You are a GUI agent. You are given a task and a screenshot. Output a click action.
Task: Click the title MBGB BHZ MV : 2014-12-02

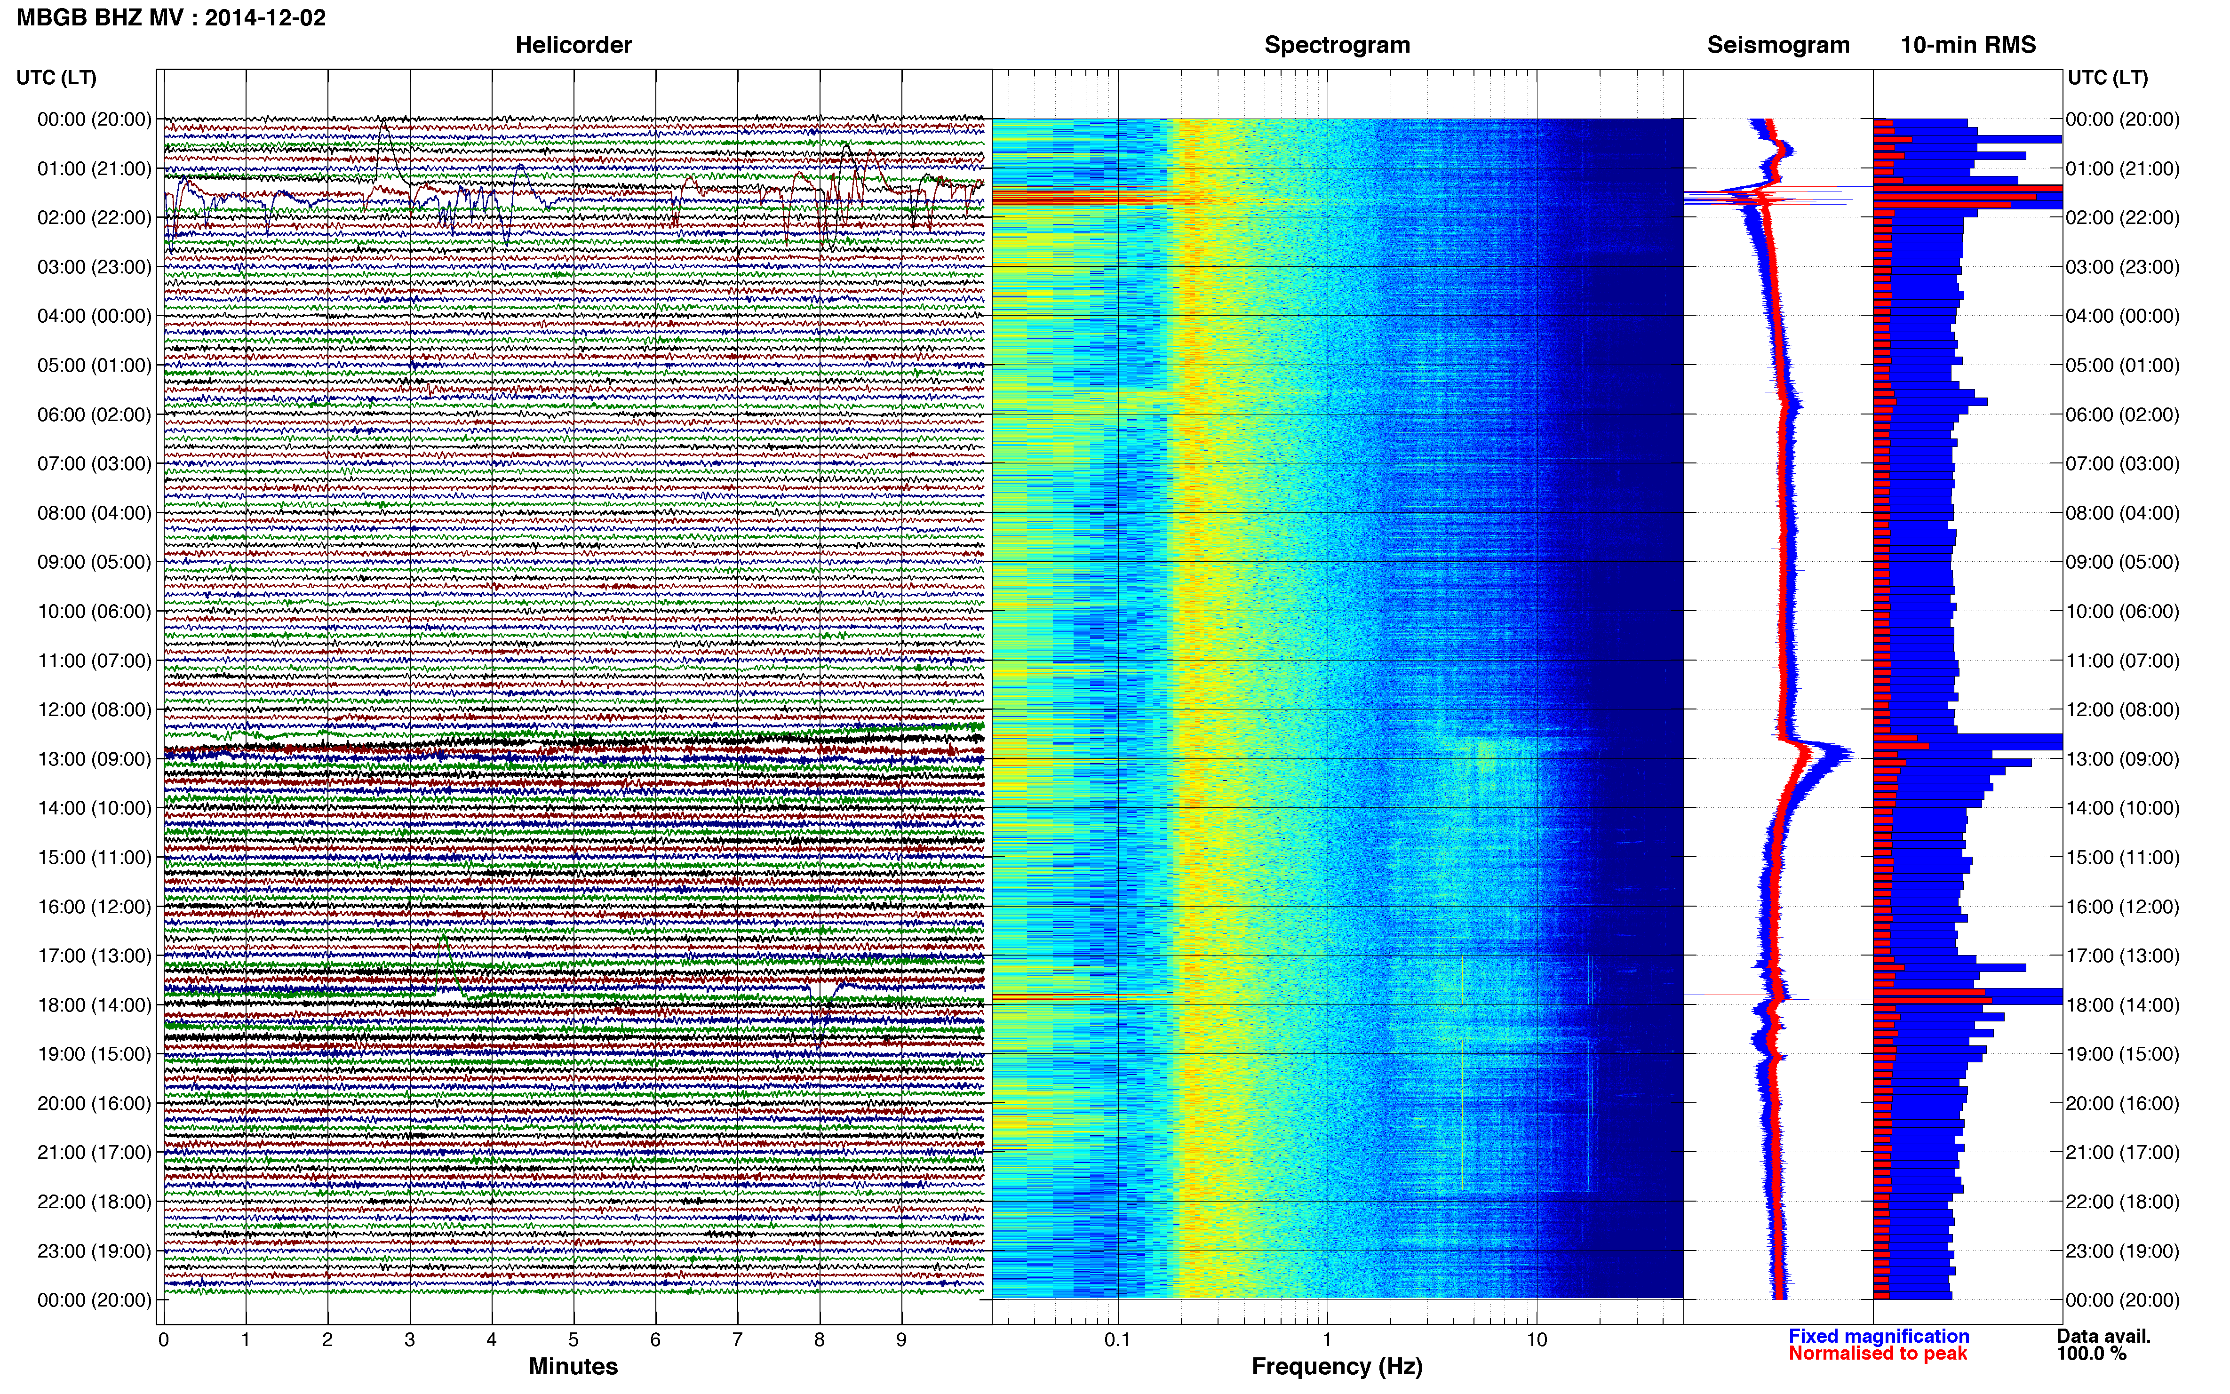coord(171,17)
